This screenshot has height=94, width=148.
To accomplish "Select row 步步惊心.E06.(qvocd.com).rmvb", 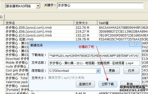I will [29, 32].
